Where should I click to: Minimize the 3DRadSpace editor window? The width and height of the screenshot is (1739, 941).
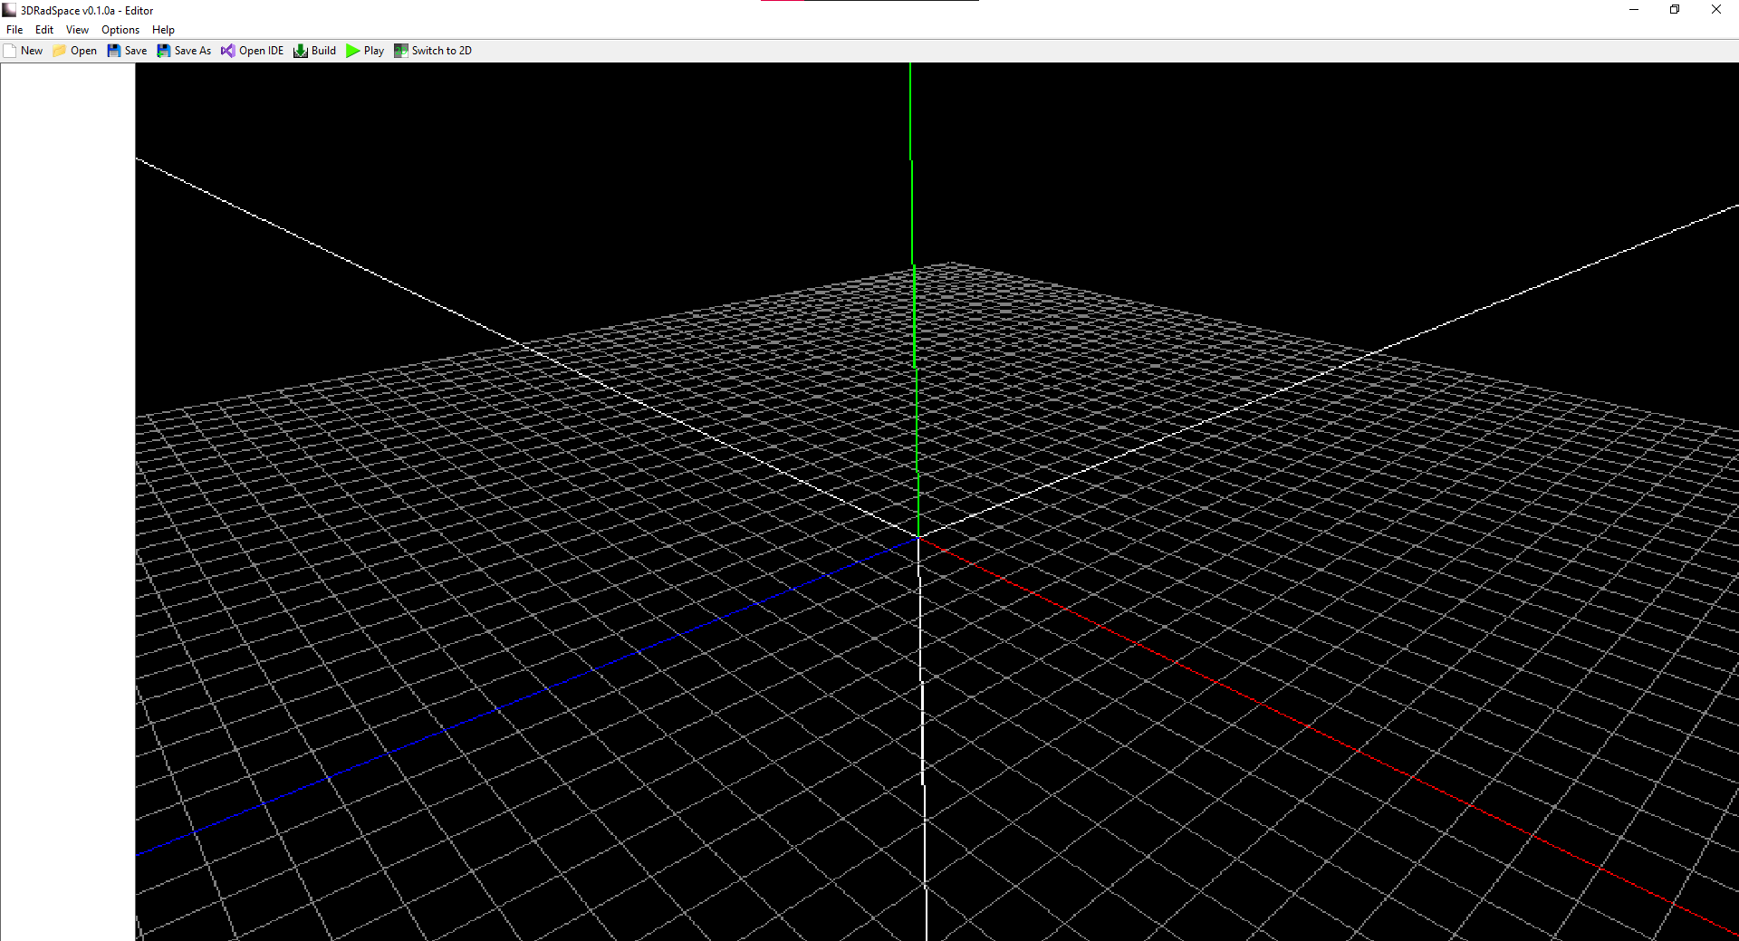1634,10
